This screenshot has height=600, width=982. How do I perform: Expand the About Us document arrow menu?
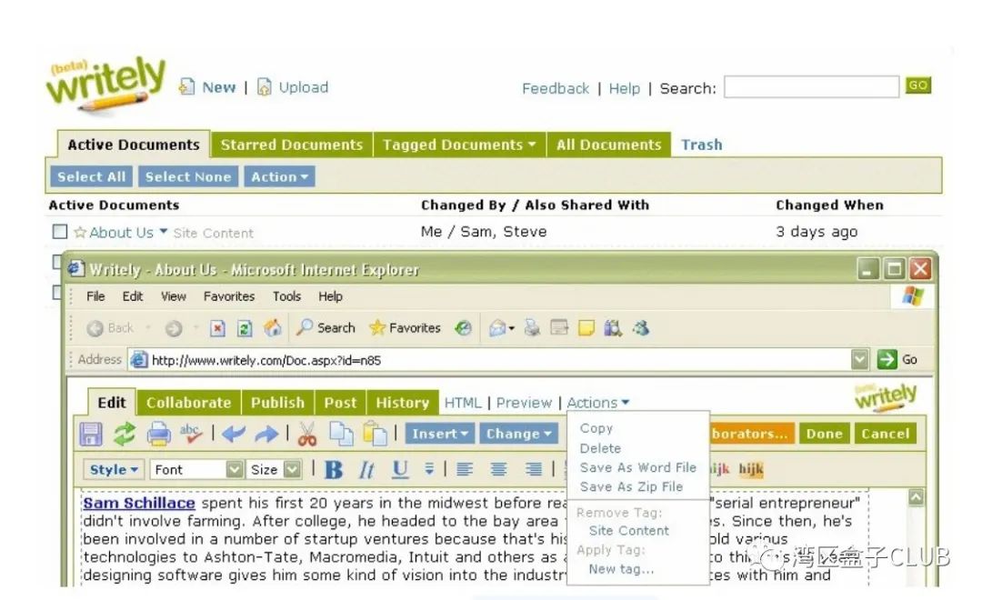(164, 231)
